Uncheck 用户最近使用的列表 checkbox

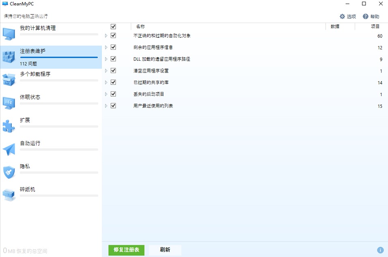pos(113,105)
